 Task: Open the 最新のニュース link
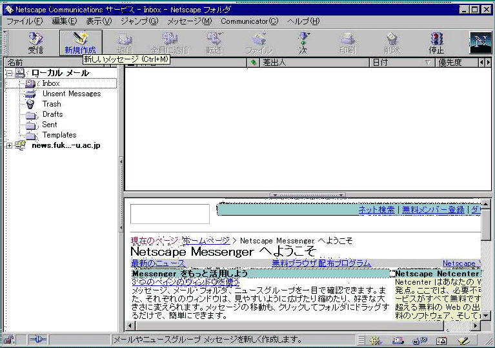pyautogui.click(x=158, y=263)
